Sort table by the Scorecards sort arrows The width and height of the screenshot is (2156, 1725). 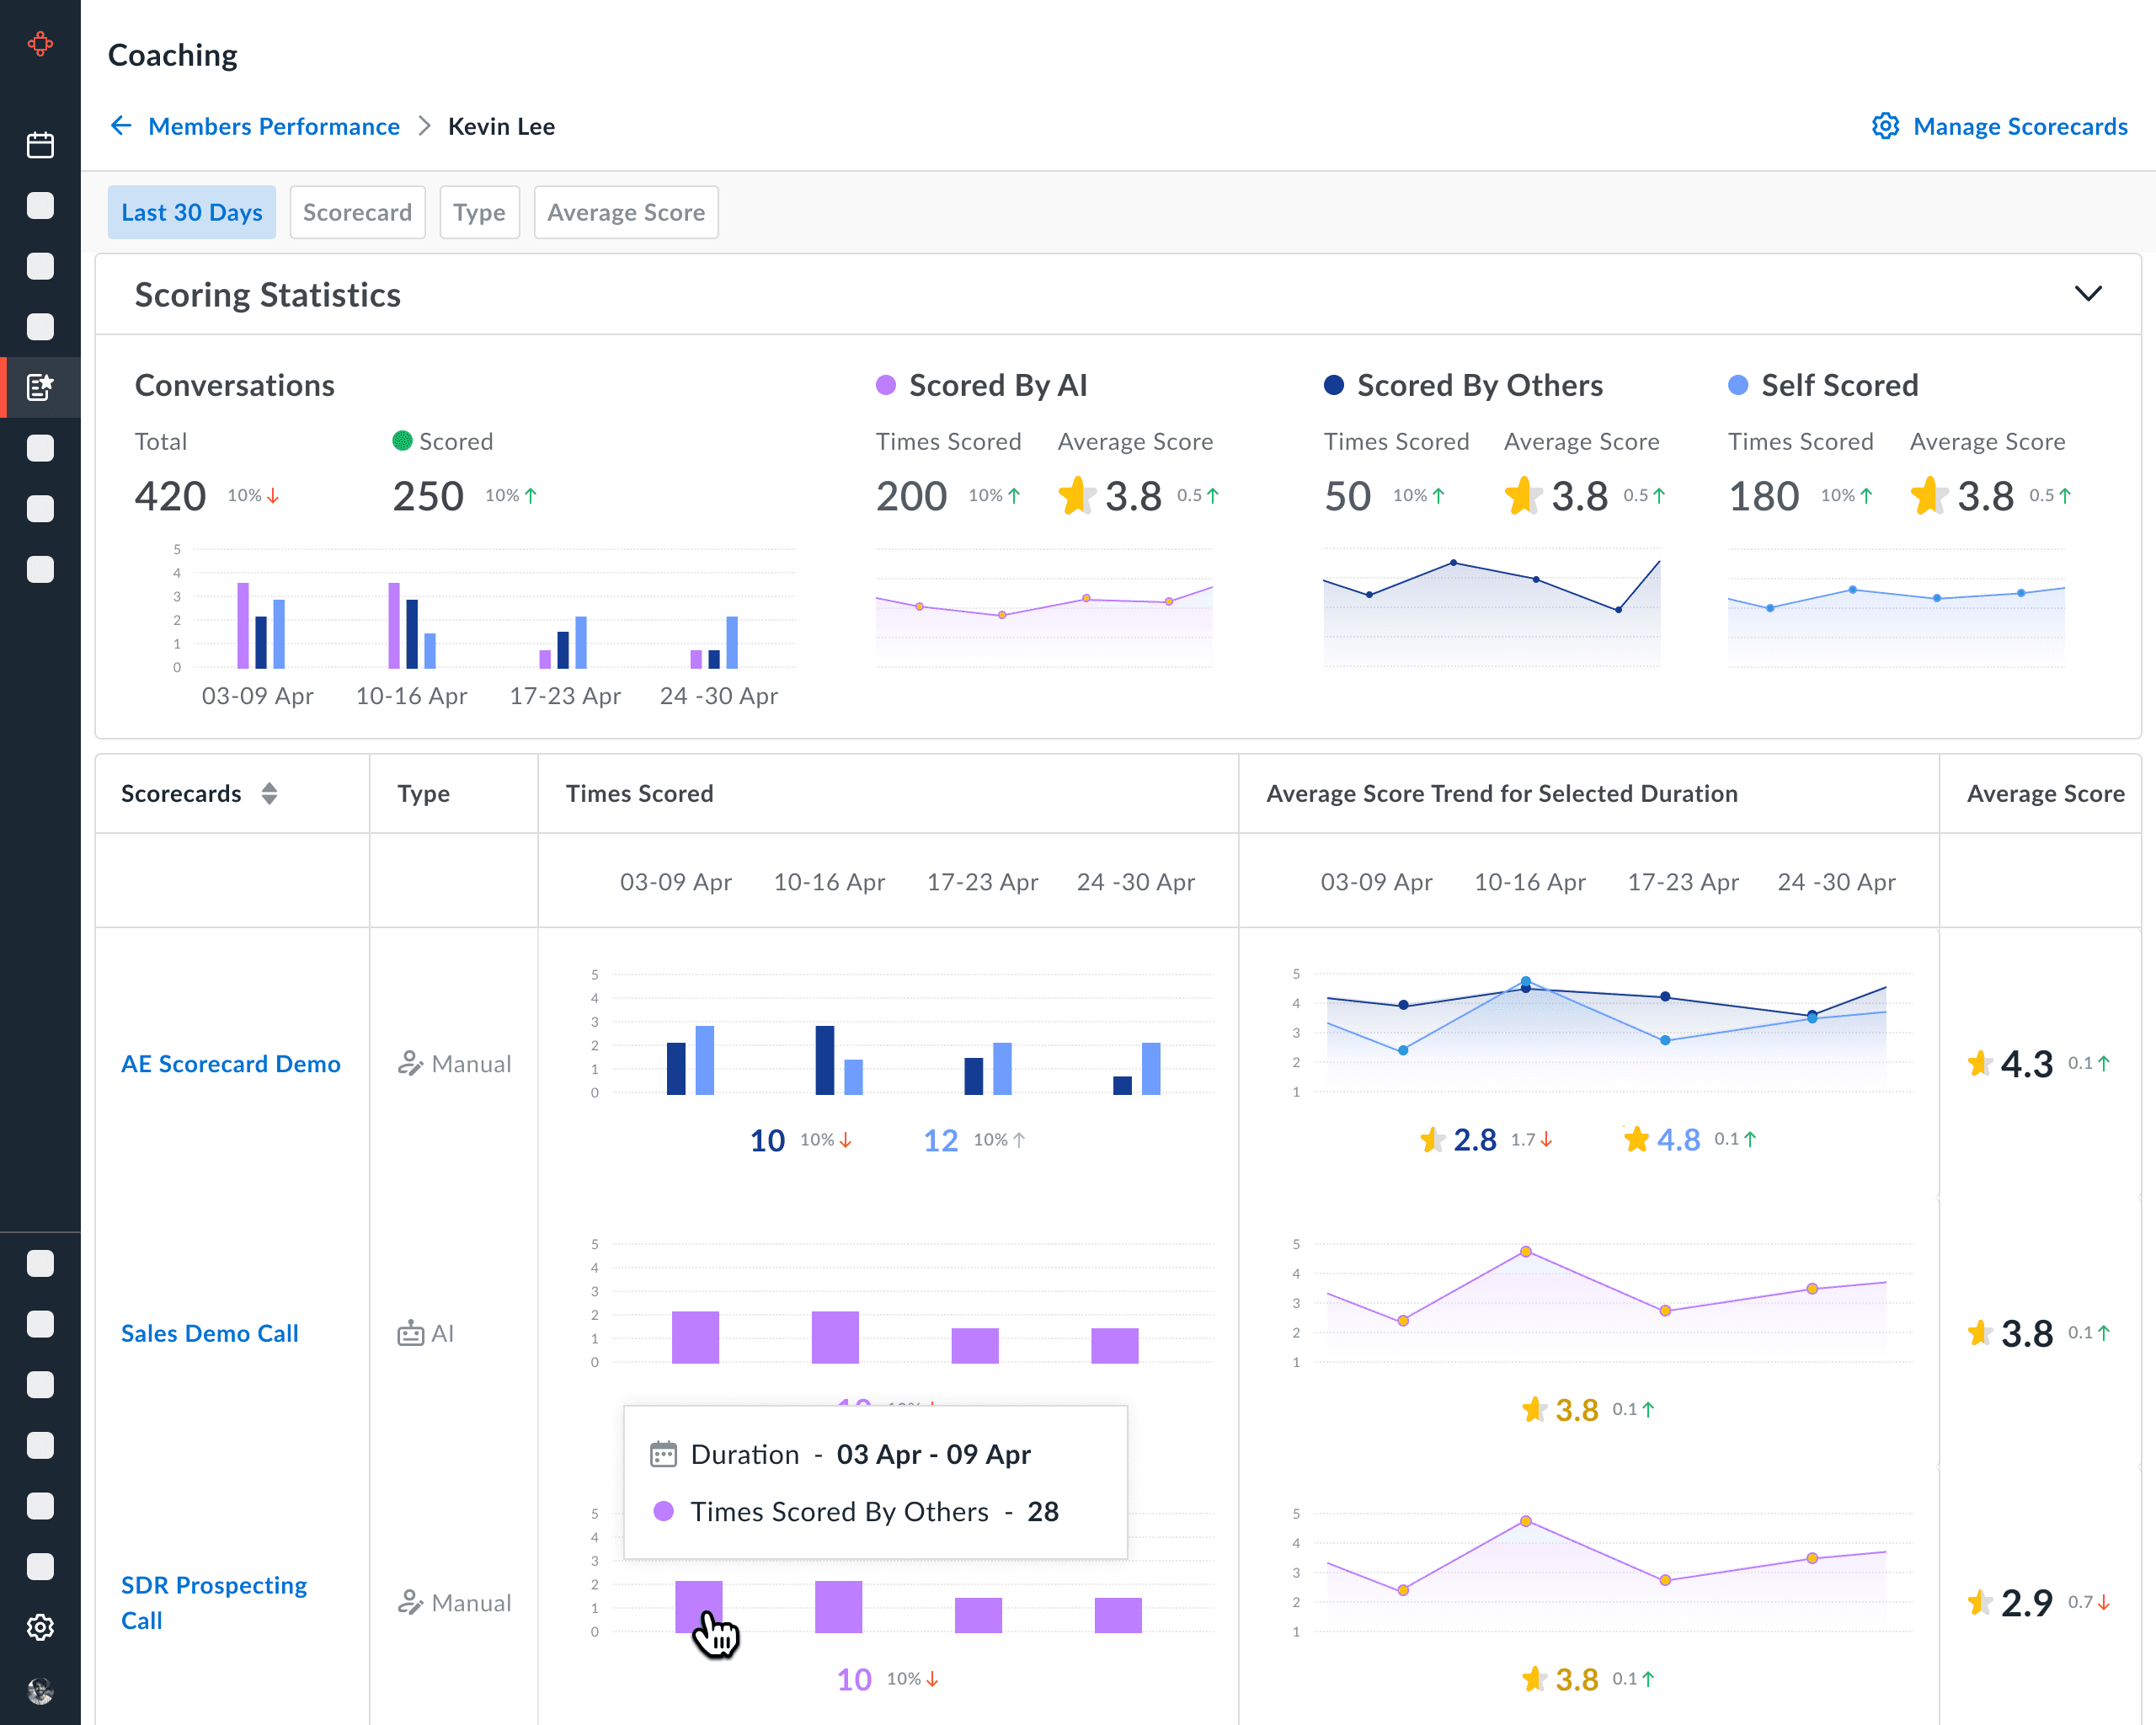click(269, 793)
